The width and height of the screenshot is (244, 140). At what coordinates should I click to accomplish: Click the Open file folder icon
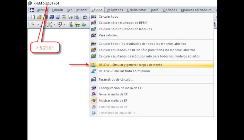[x=39, y=17]
